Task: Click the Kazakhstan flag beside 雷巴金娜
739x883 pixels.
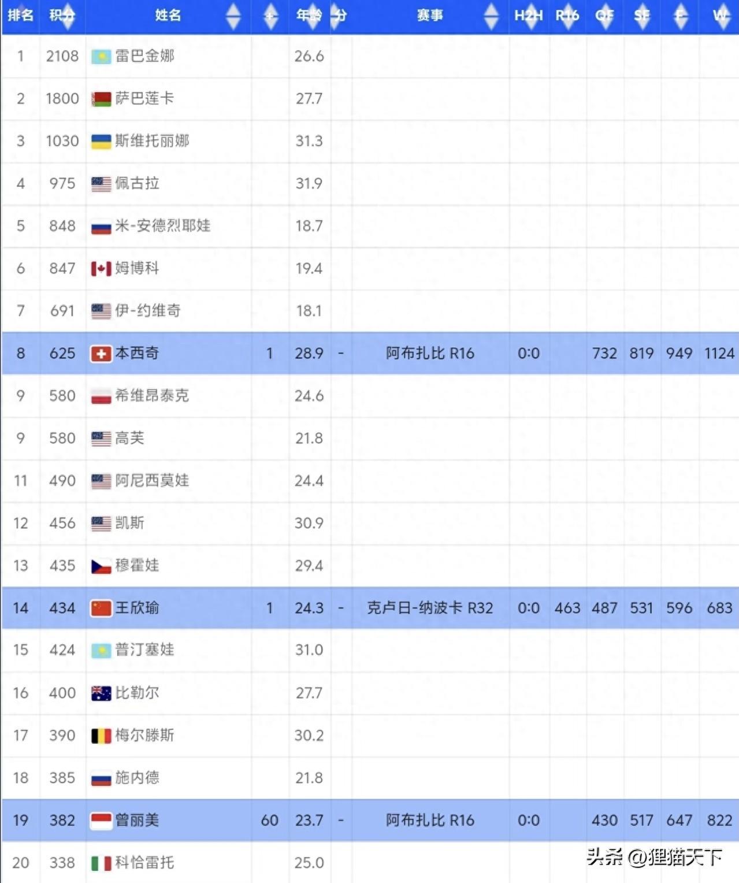Action: coord(101,57)
